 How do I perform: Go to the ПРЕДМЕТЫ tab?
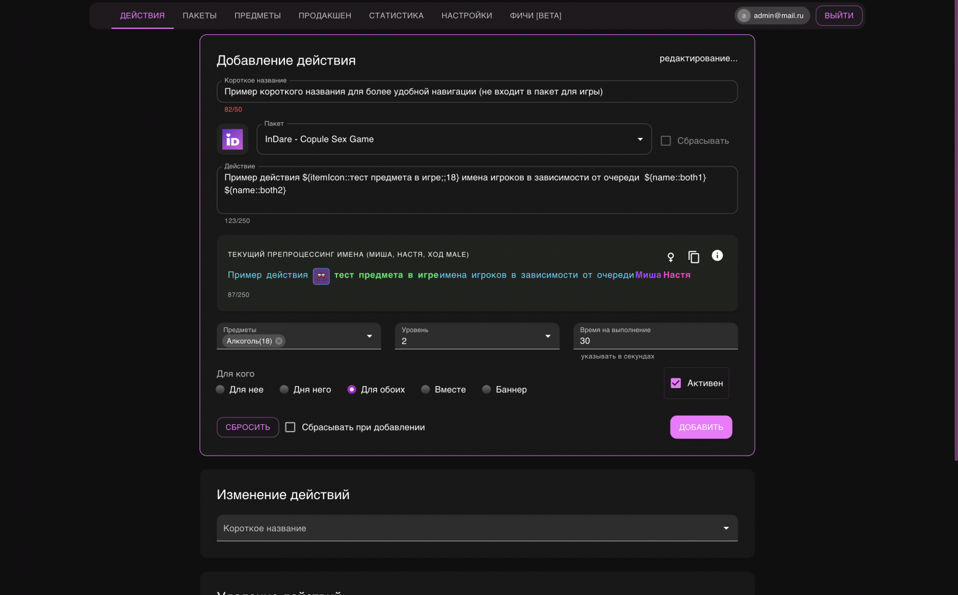click(x=257, y=15)
